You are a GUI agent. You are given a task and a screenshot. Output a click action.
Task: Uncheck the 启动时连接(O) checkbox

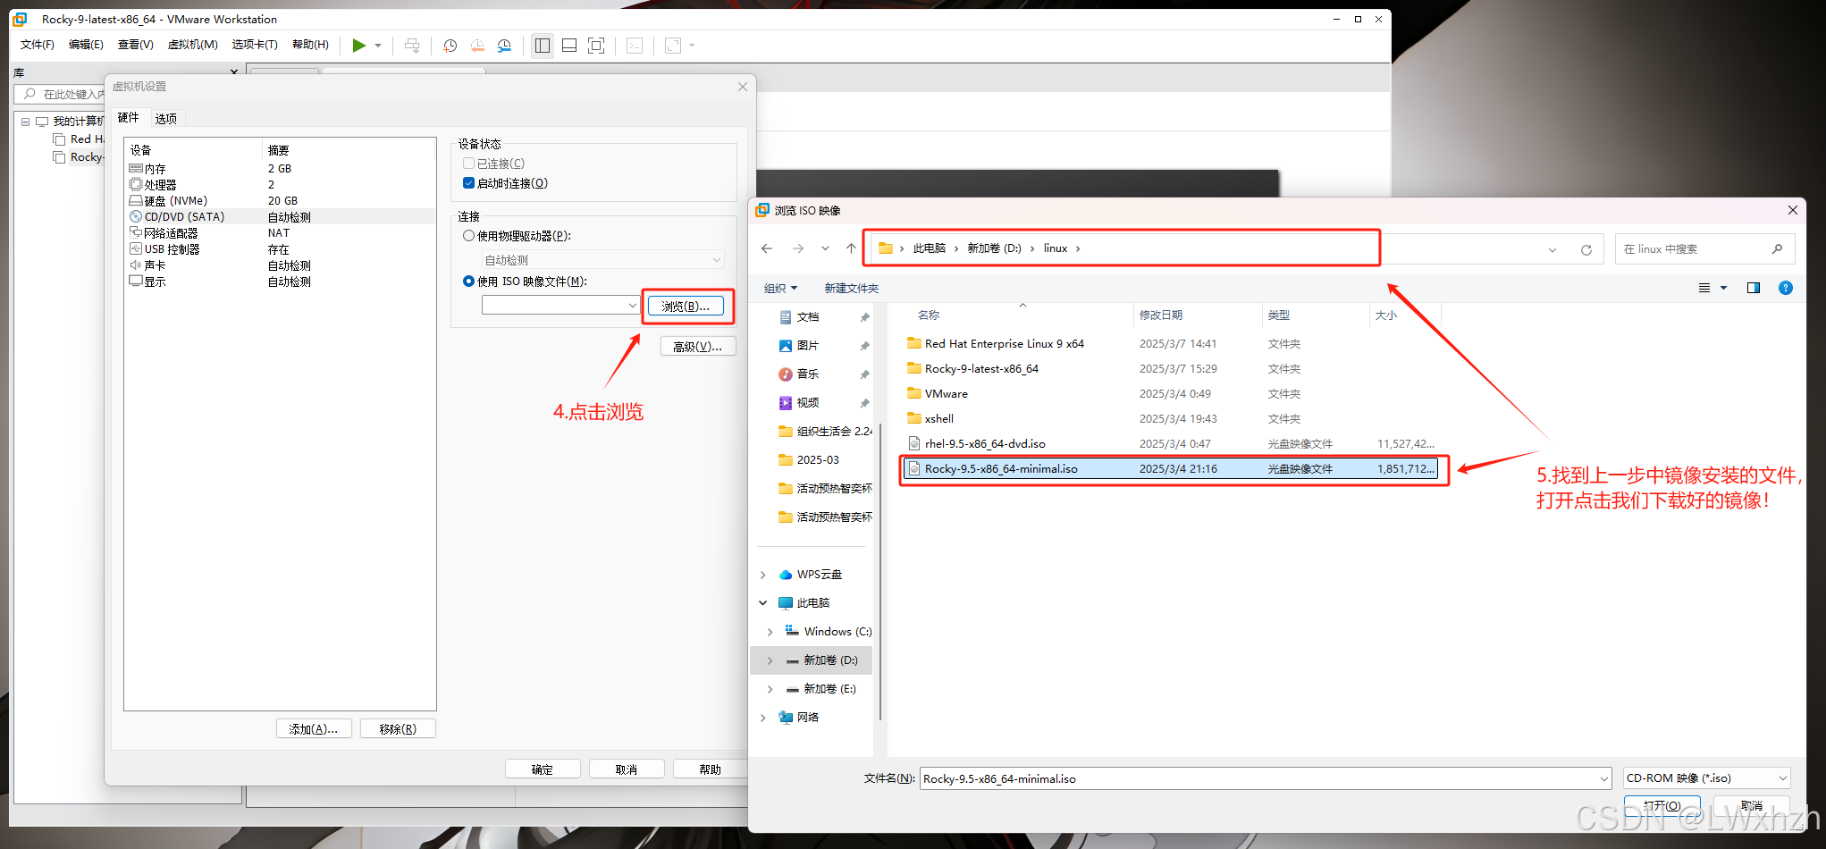point(469,183)
